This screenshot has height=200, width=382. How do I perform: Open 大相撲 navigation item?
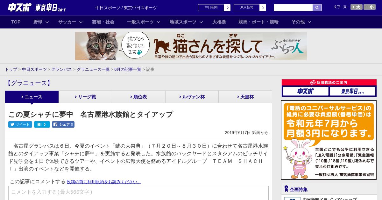click(x=219, y=22)
